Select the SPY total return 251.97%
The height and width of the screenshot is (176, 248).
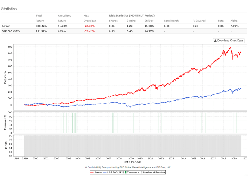pos(41,31)
